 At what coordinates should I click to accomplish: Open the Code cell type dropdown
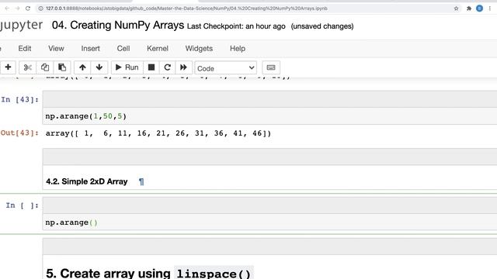[x=226, y=68]
